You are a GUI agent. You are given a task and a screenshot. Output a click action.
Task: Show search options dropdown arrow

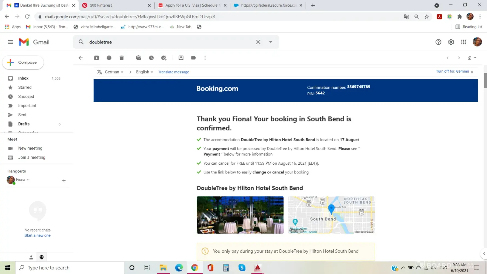pos(271,42)
